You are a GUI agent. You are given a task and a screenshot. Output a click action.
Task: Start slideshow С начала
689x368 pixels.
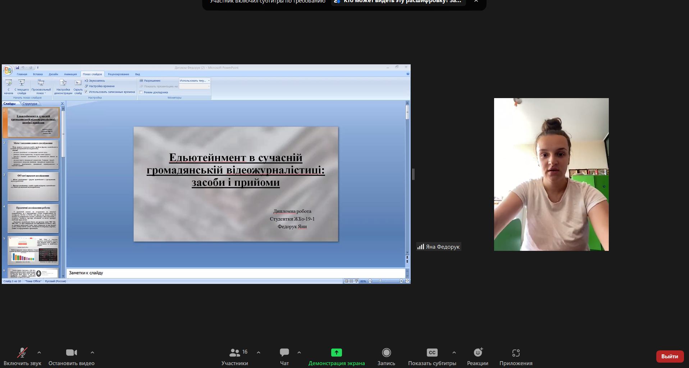(x=9, y=87)
